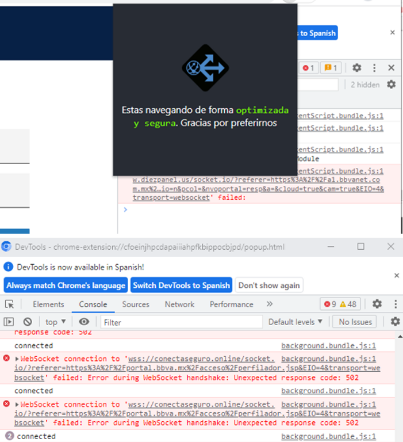The height and width of the screenshot is (442, 403).
Task: Open background.bundle.js:1 link on first error row
Action: pos(328,359)
